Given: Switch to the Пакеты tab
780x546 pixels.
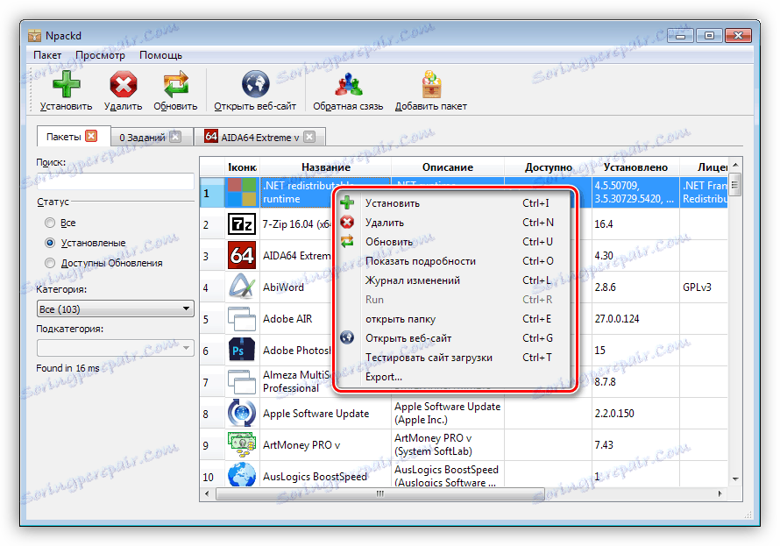Looking at the screenshot, I should coord(63,137).
